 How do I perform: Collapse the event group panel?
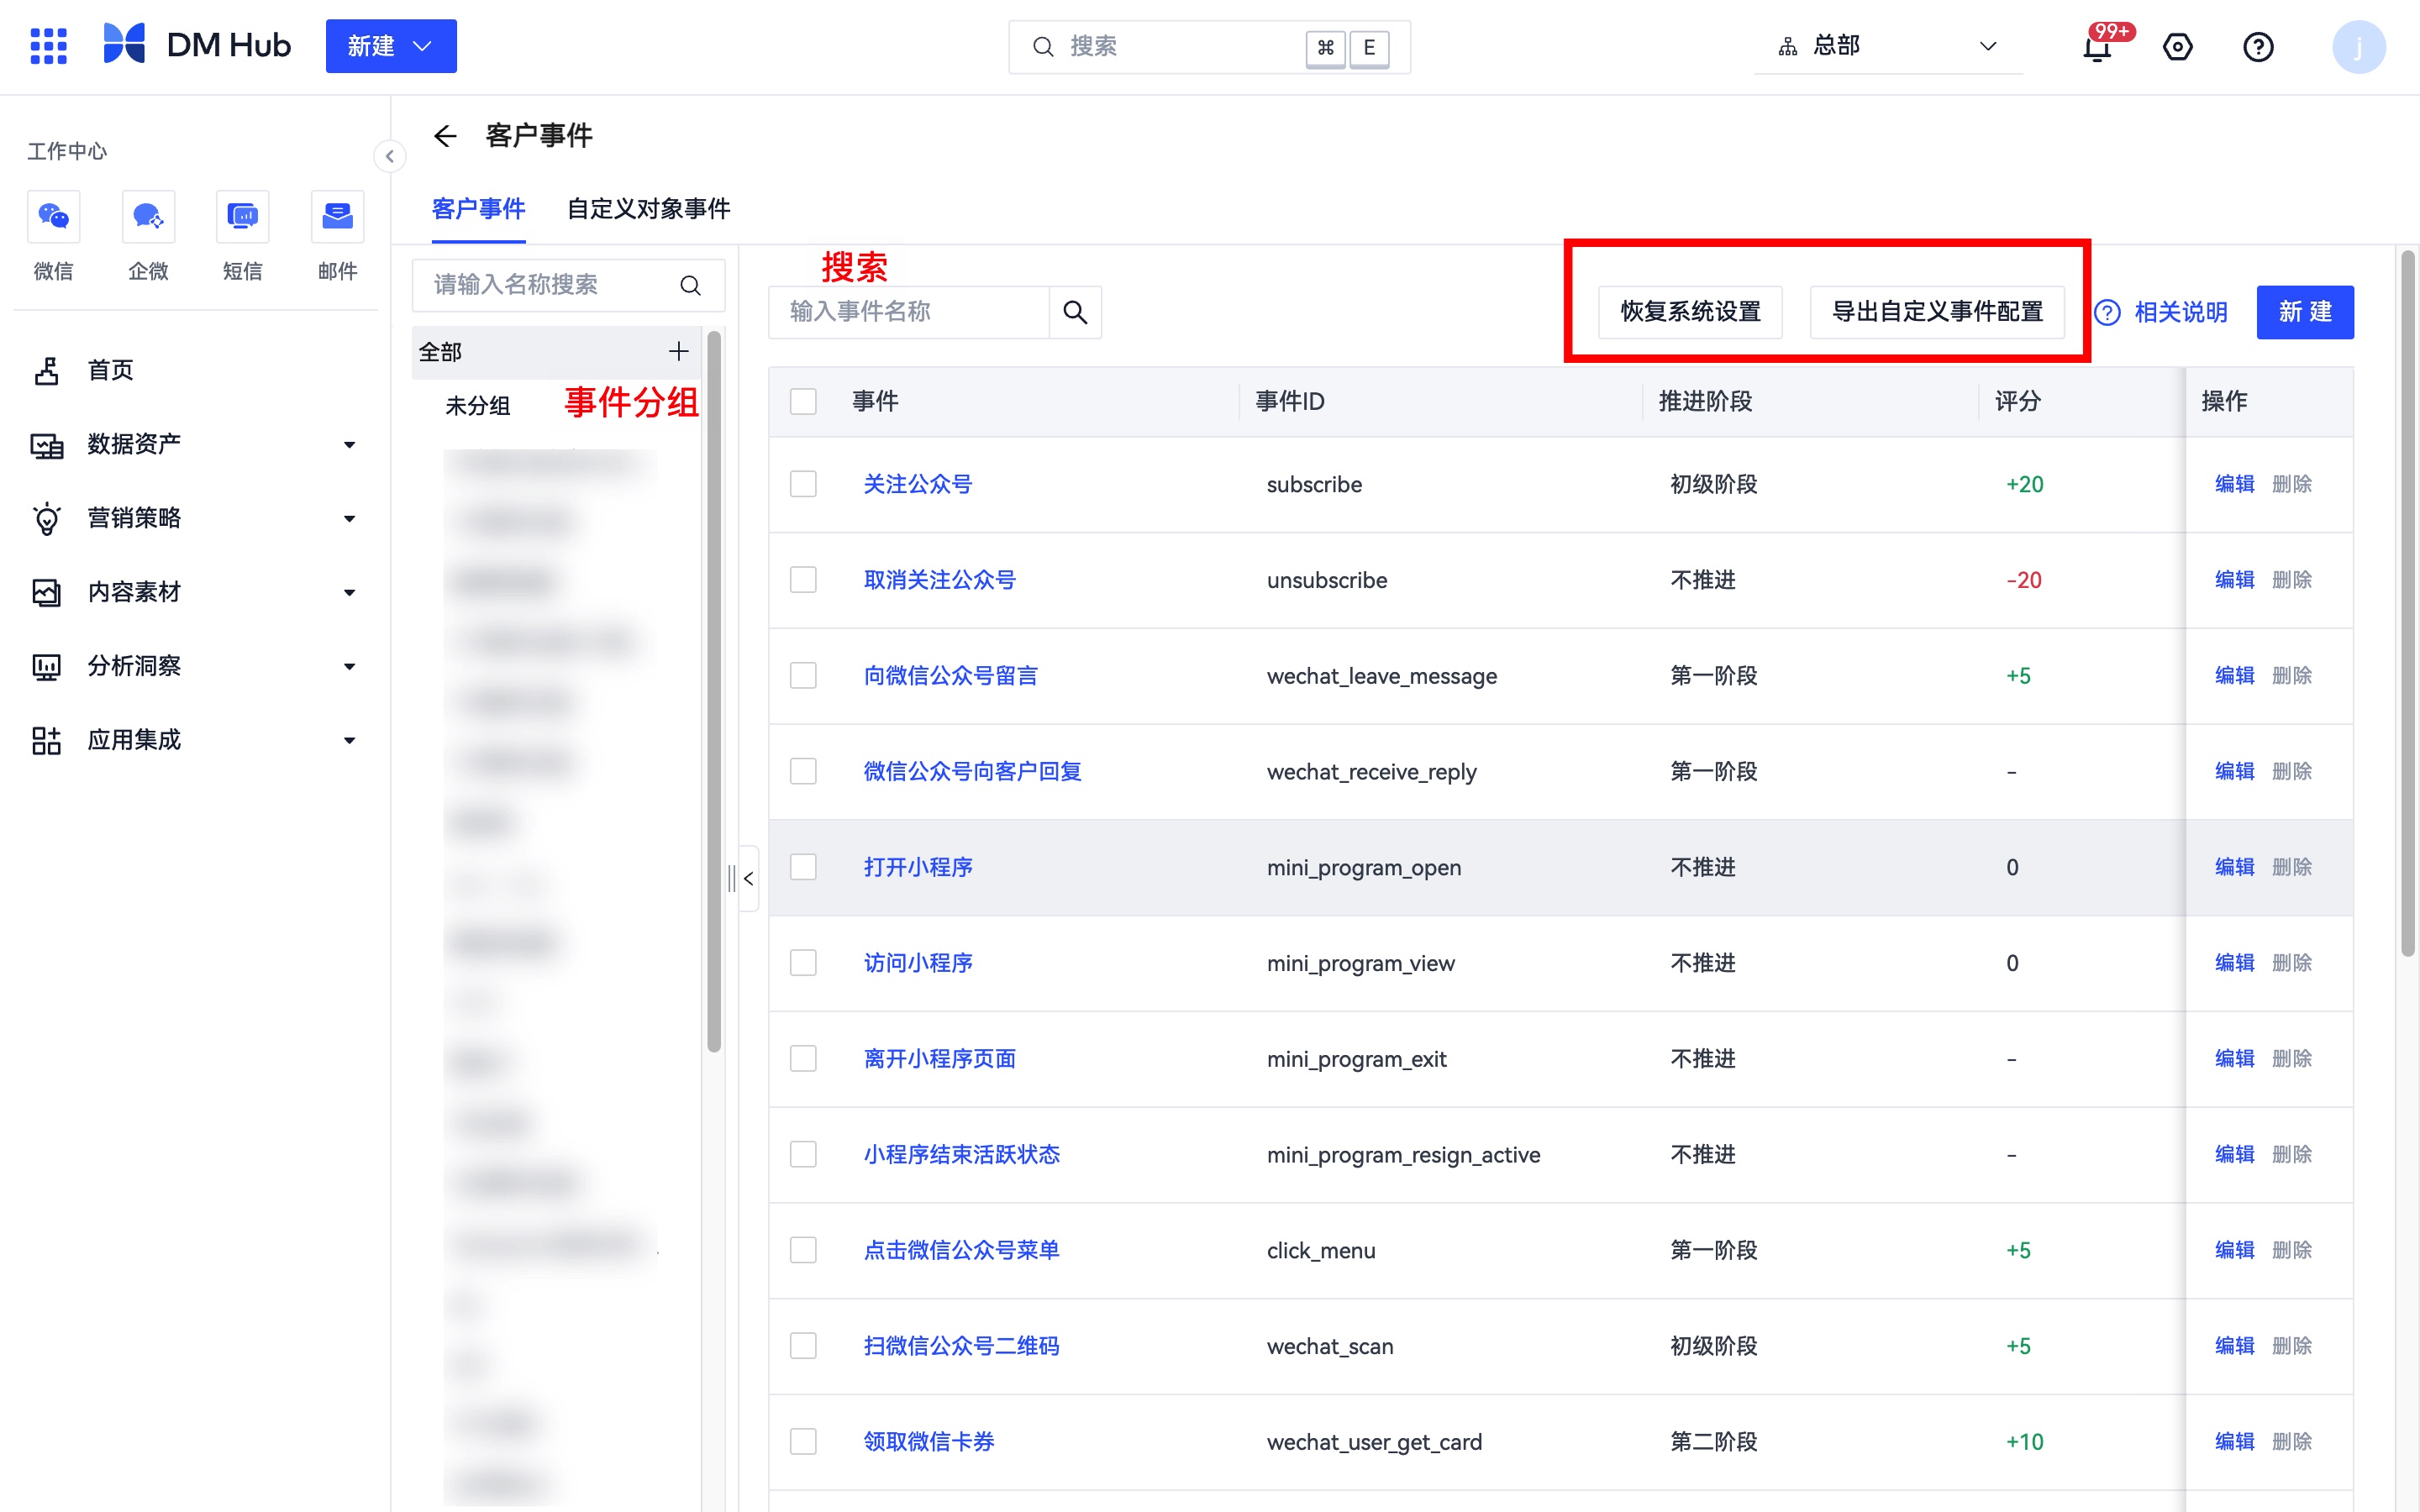point(748,878)
